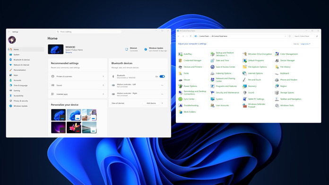Screen dimensions: 329x185
Task: Open File Explorer Options icon
Action: [x=245, y=67]
